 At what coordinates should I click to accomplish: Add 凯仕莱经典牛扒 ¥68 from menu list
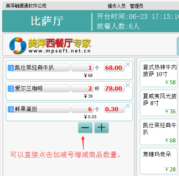coord(159,132)
